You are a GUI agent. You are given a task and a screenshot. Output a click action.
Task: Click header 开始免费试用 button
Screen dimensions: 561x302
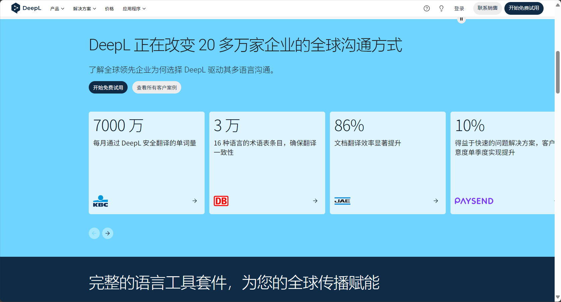click(x=524, y=8)
